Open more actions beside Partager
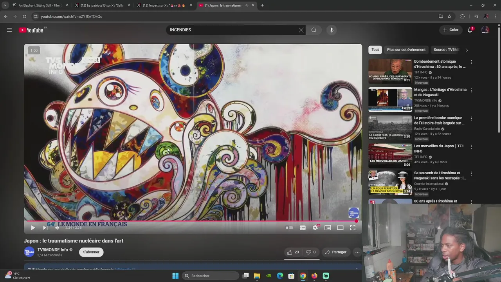The height and width of the screenshot is (282, 501). pos(357,252)
